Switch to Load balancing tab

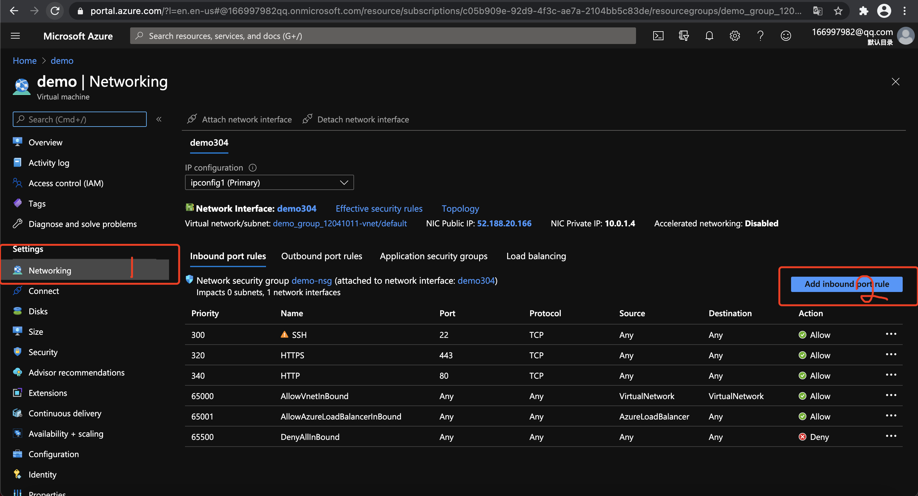tap(536, 256)
